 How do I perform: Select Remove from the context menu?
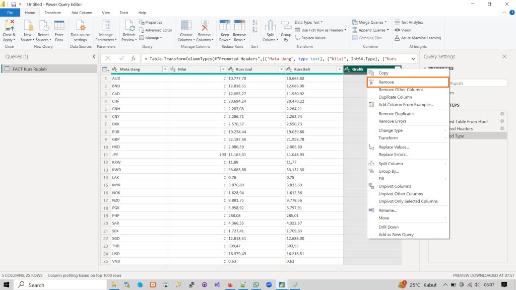(386, 82)
